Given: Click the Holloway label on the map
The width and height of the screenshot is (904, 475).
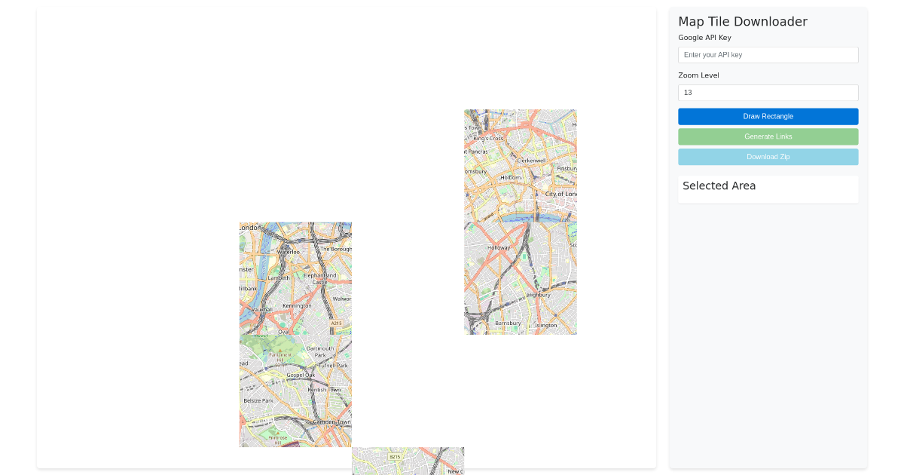Looking at the screenshot, I should click(x=499, y=247).
